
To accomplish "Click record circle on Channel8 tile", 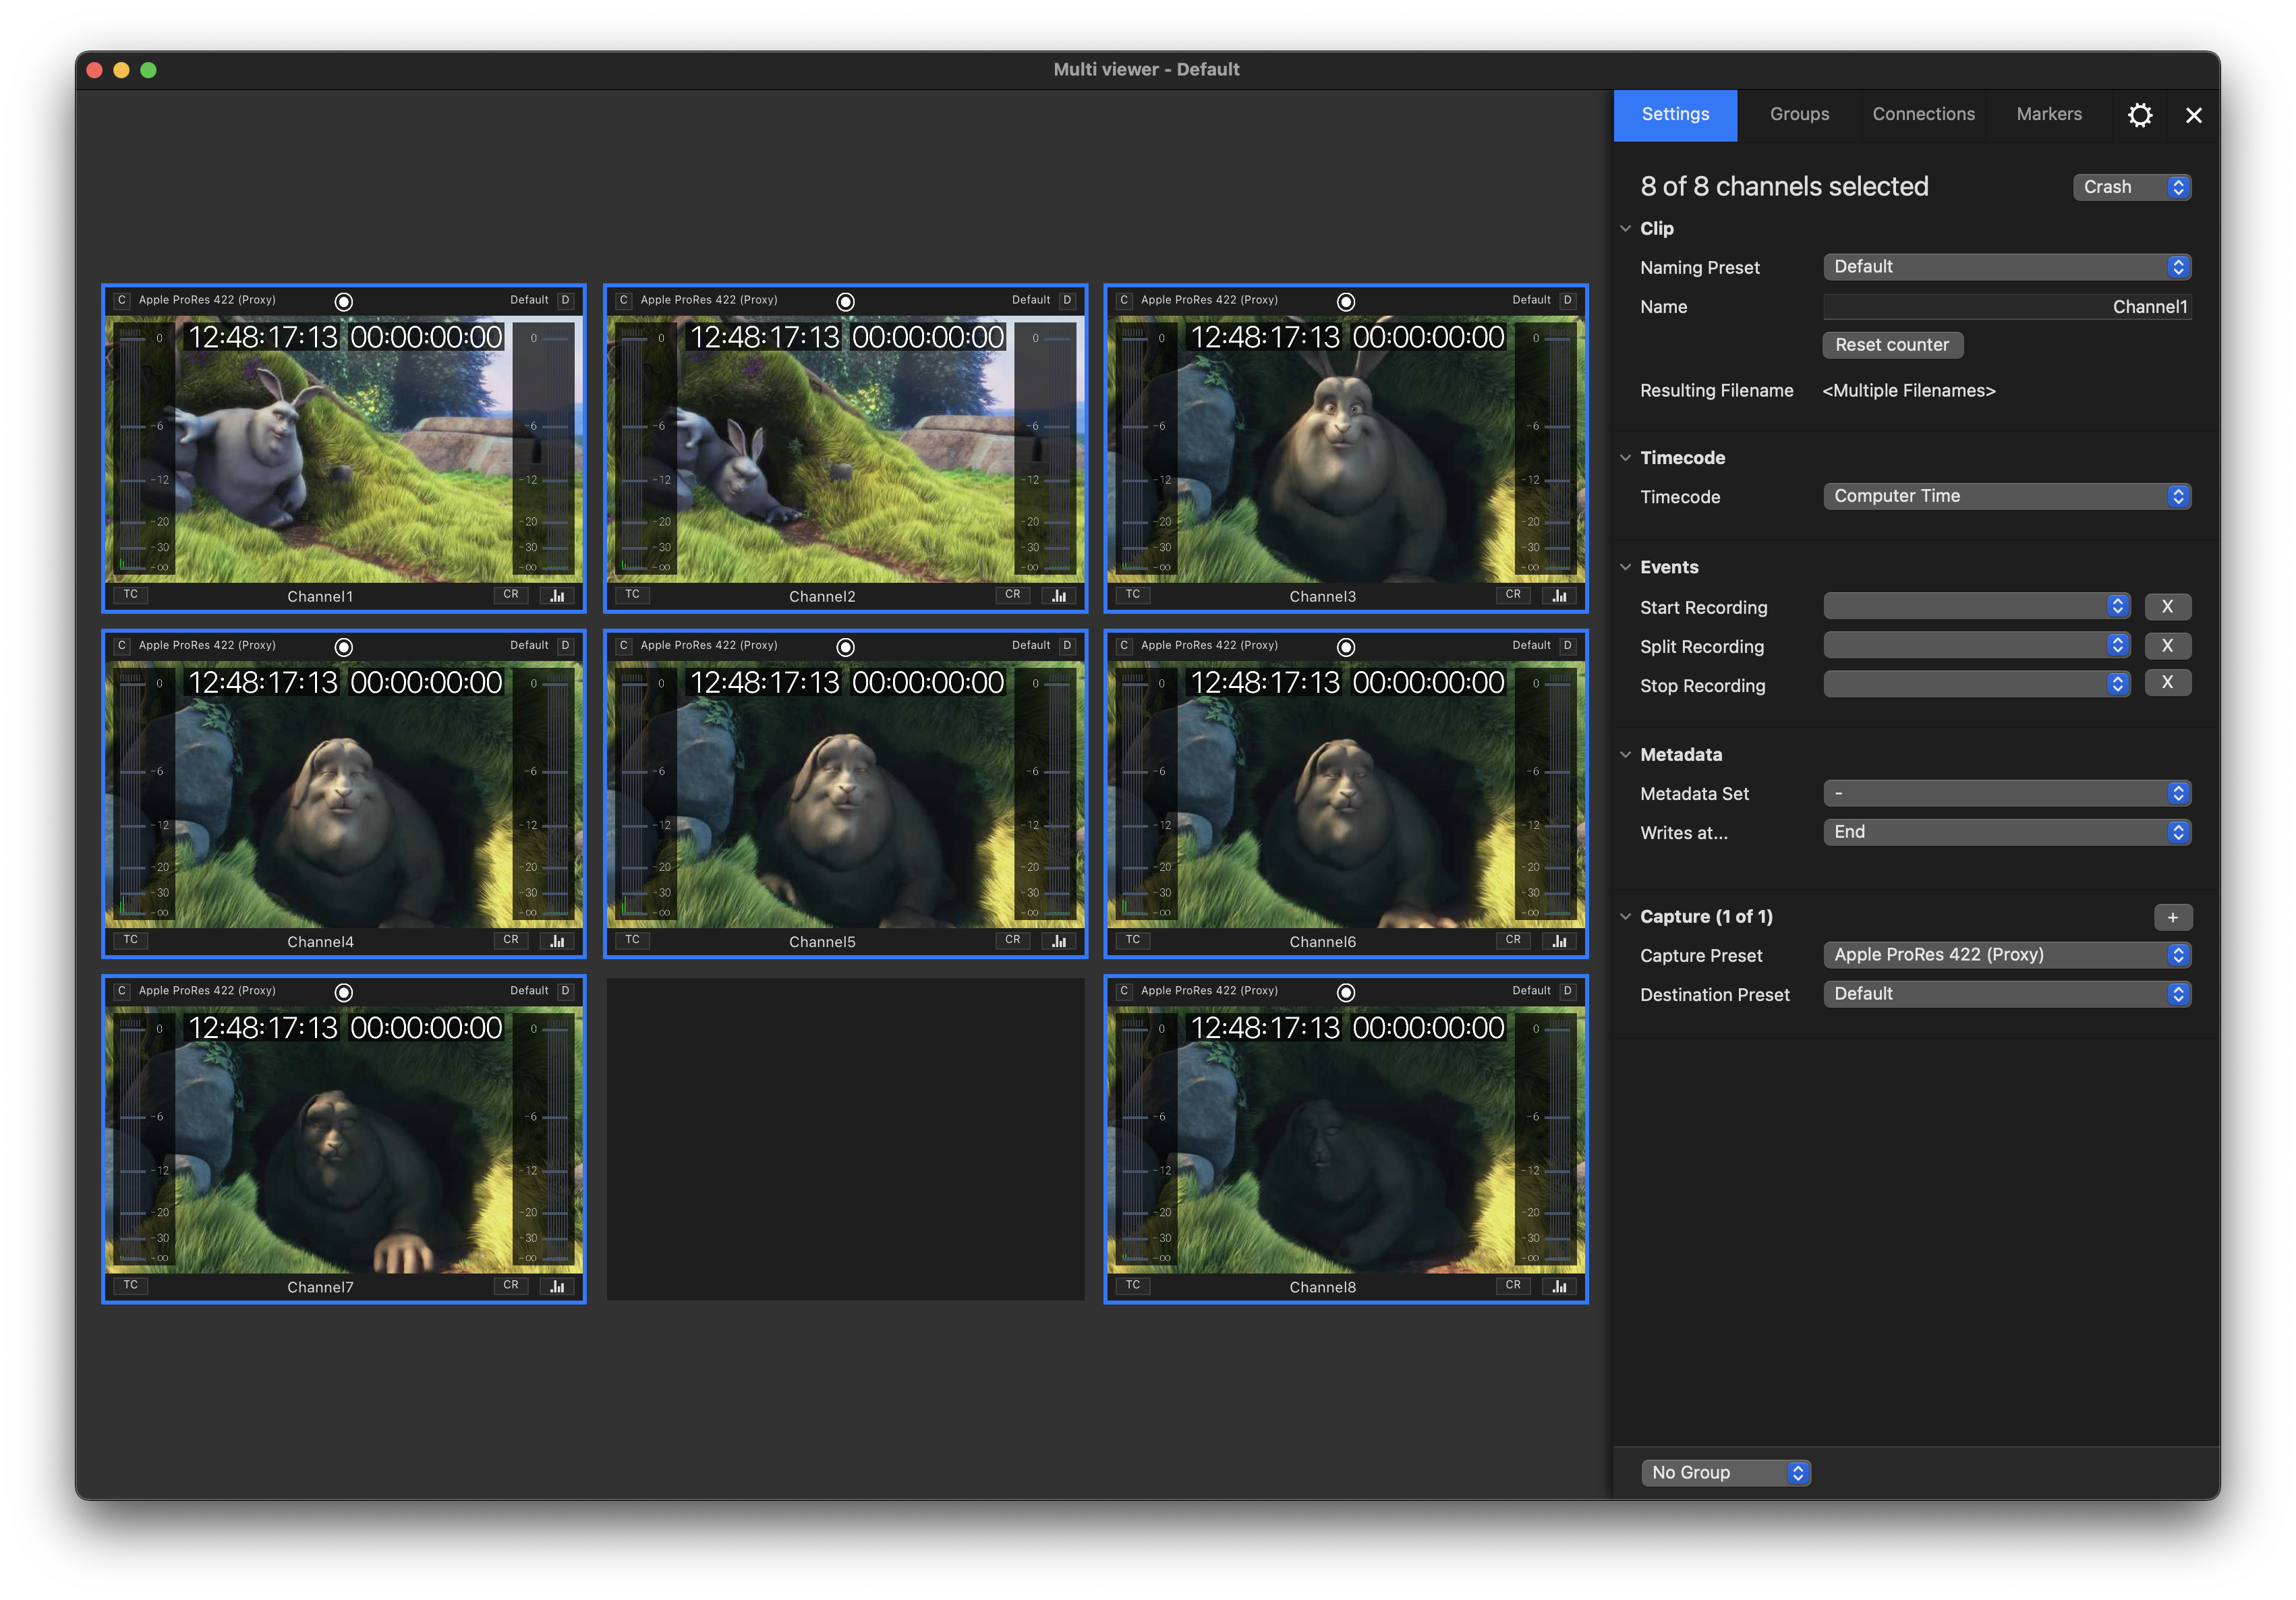I will [1346, 992].
